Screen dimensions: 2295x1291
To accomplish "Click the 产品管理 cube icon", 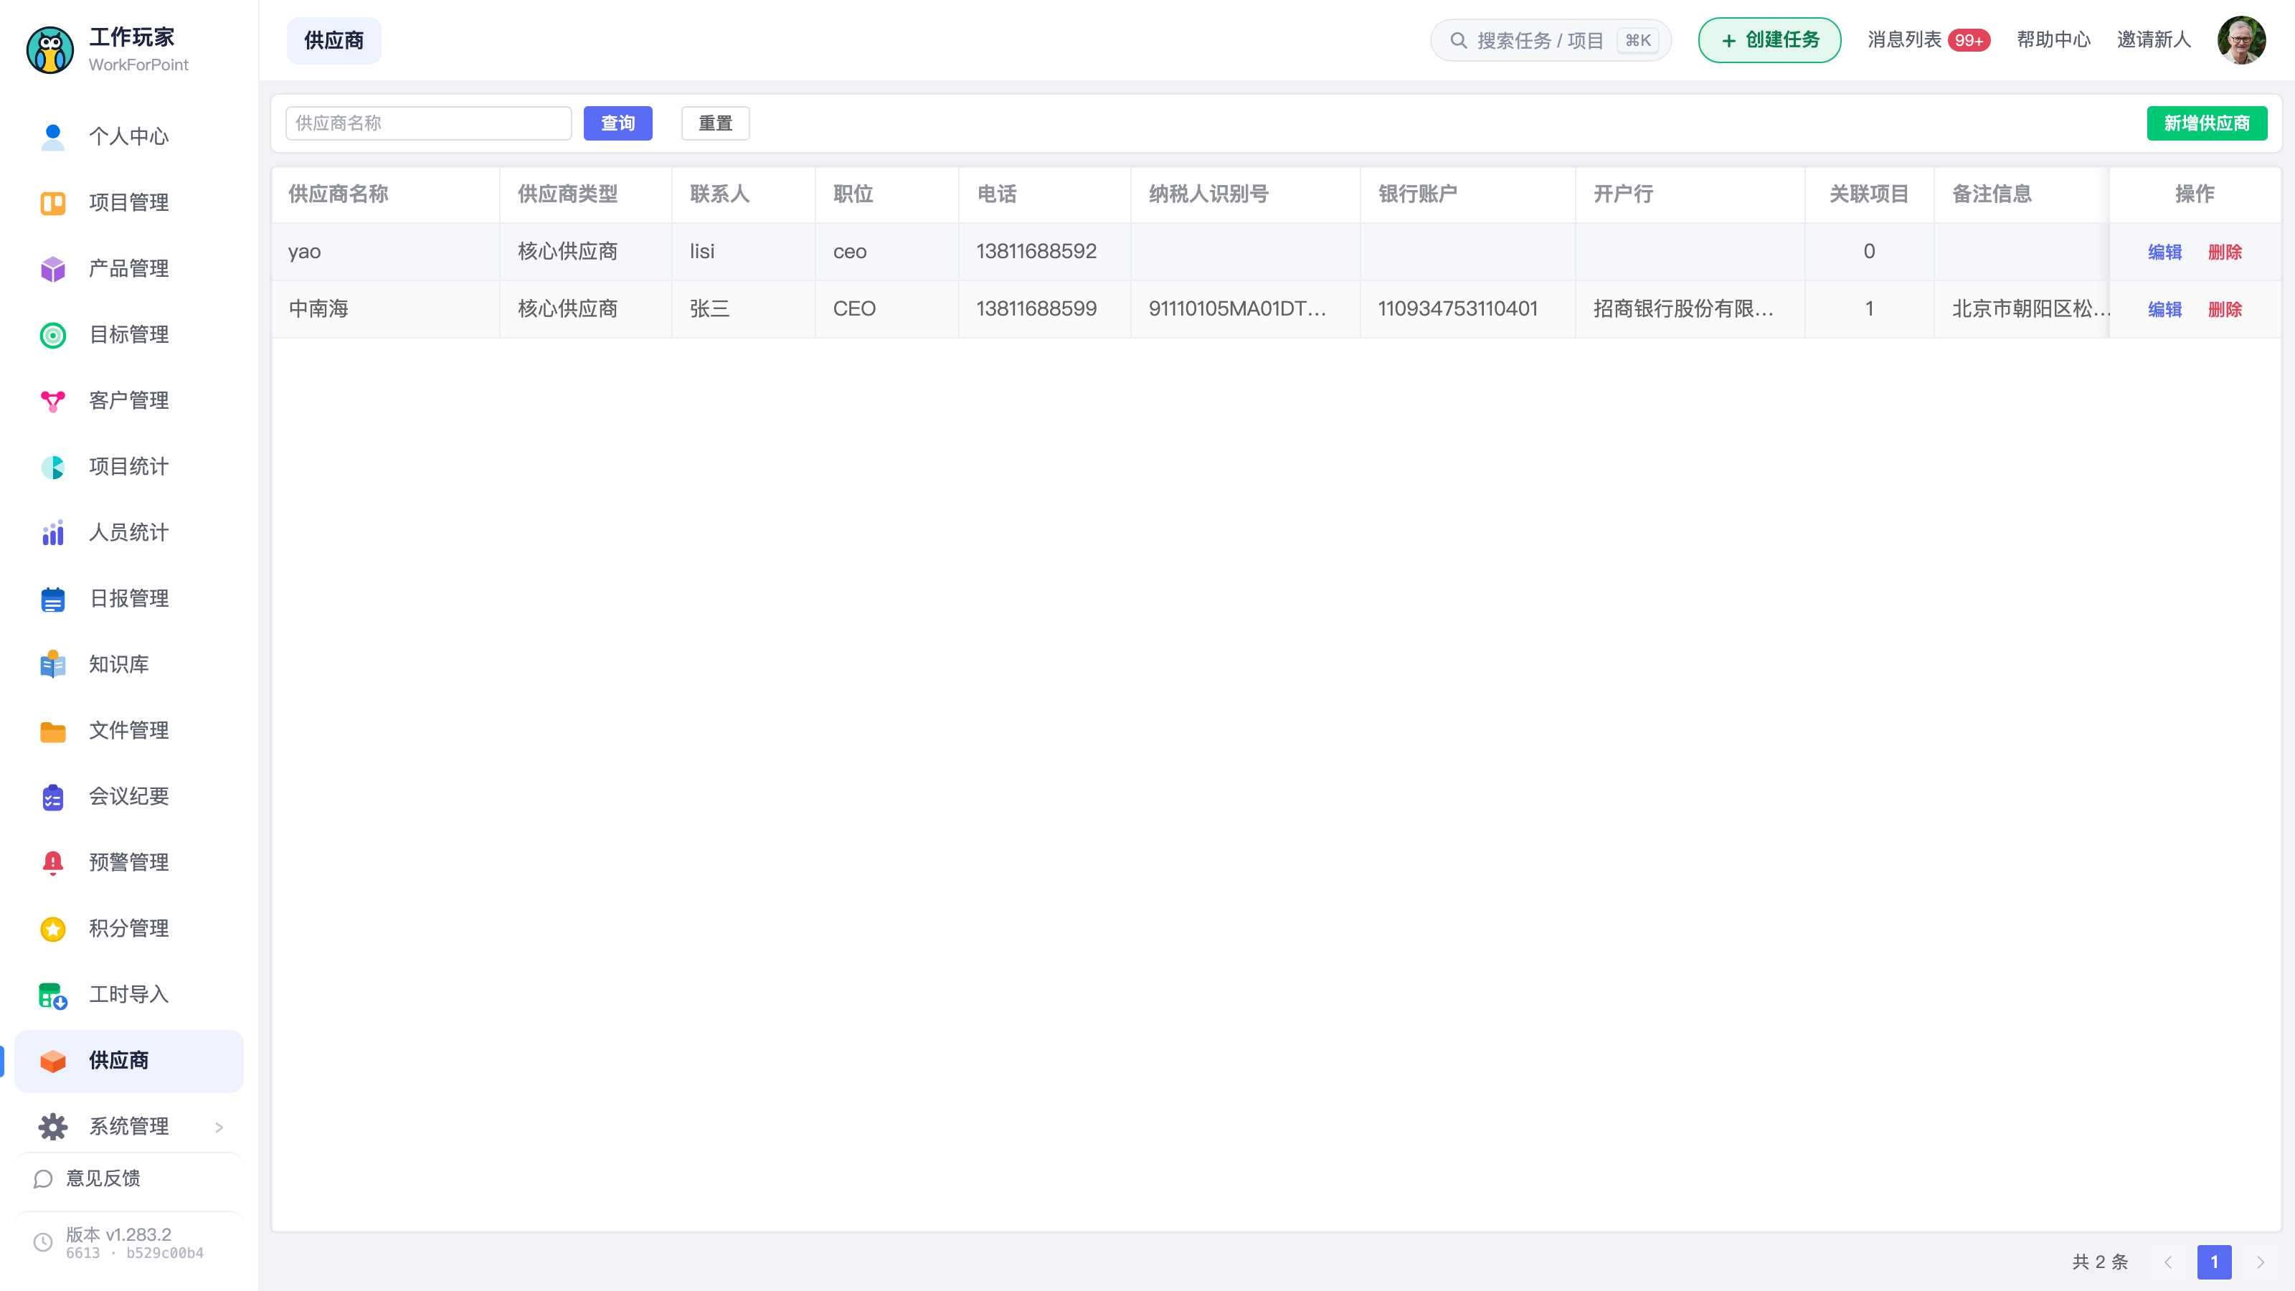I will (x=52, y=268).
